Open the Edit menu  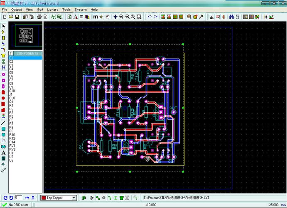coord(40,10)
